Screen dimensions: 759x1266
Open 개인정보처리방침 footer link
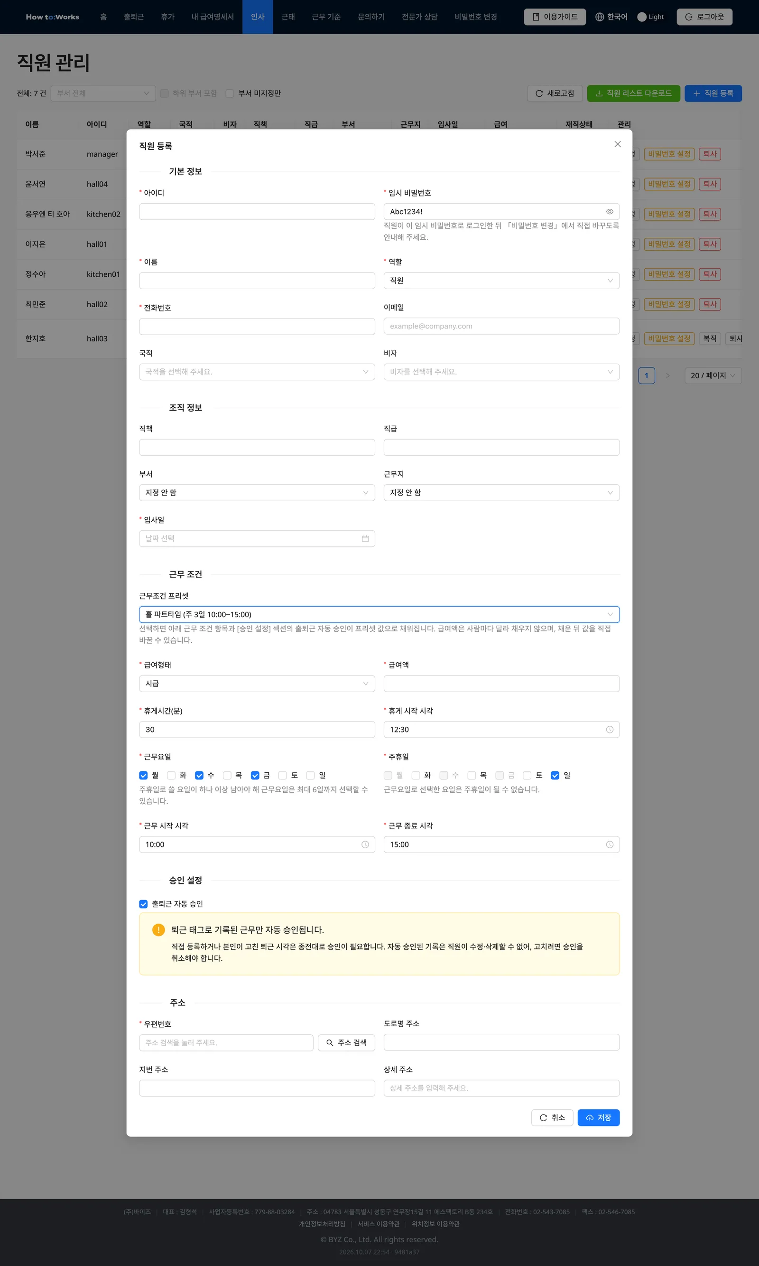tap(322, 1224)
